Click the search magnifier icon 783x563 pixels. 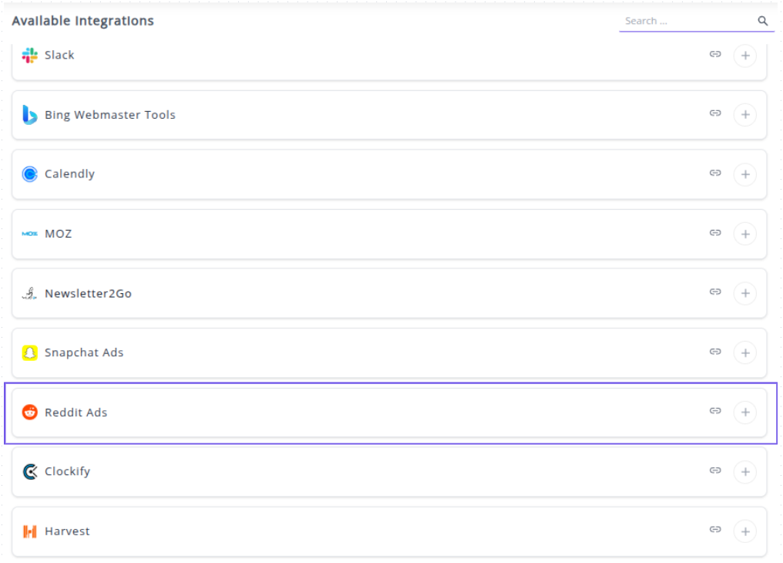point(762,21)
